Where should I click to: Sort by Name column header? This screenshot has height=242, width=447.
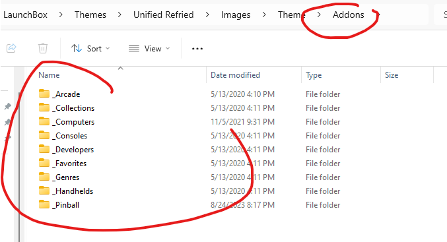tap(49, 75)
